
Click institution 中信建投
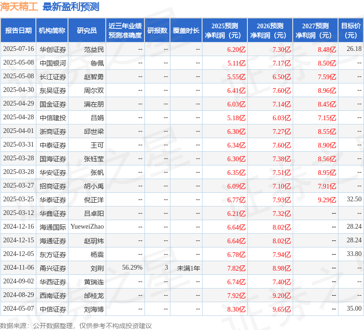click(x=53, y=118)
